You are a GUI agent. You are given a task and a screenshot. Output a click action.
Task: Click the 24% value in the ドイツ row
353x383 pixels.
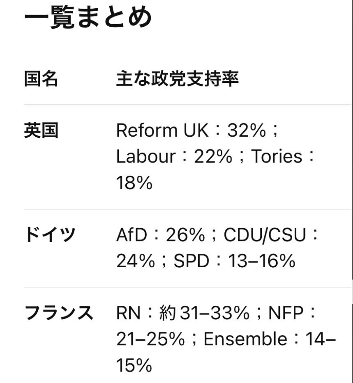click(x=134, y=261)
